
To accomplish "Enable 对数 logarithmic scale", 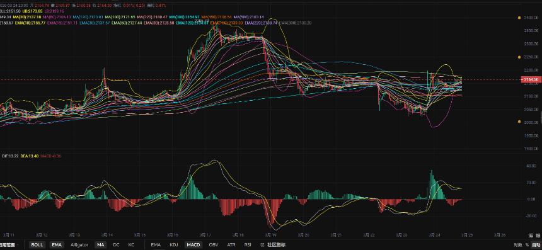I will tap(517, 245).
